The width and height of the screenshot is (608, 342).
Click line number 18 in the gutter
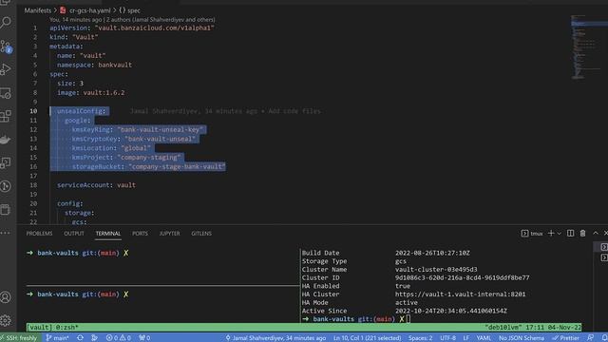pos(33,185)
